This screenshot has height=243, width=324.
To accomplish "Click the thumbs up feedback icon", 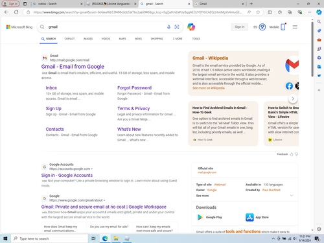I will (292, 154).
